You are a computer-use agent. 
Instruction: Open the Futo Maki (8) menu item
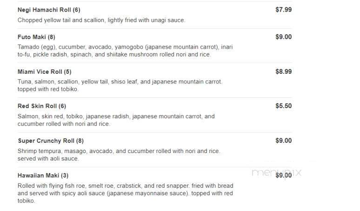(36, 37)
